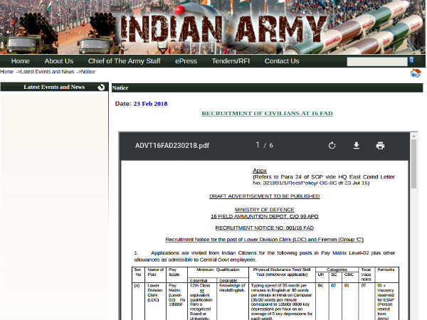Download the PDF file ADVT16FAD230218.pdf
The height and width of the screenshot is (320, 427).
[356, 146]
